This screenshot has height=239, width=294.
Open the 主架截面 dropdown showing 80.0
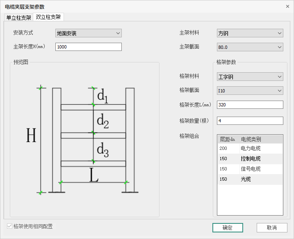tap(250, 47)
